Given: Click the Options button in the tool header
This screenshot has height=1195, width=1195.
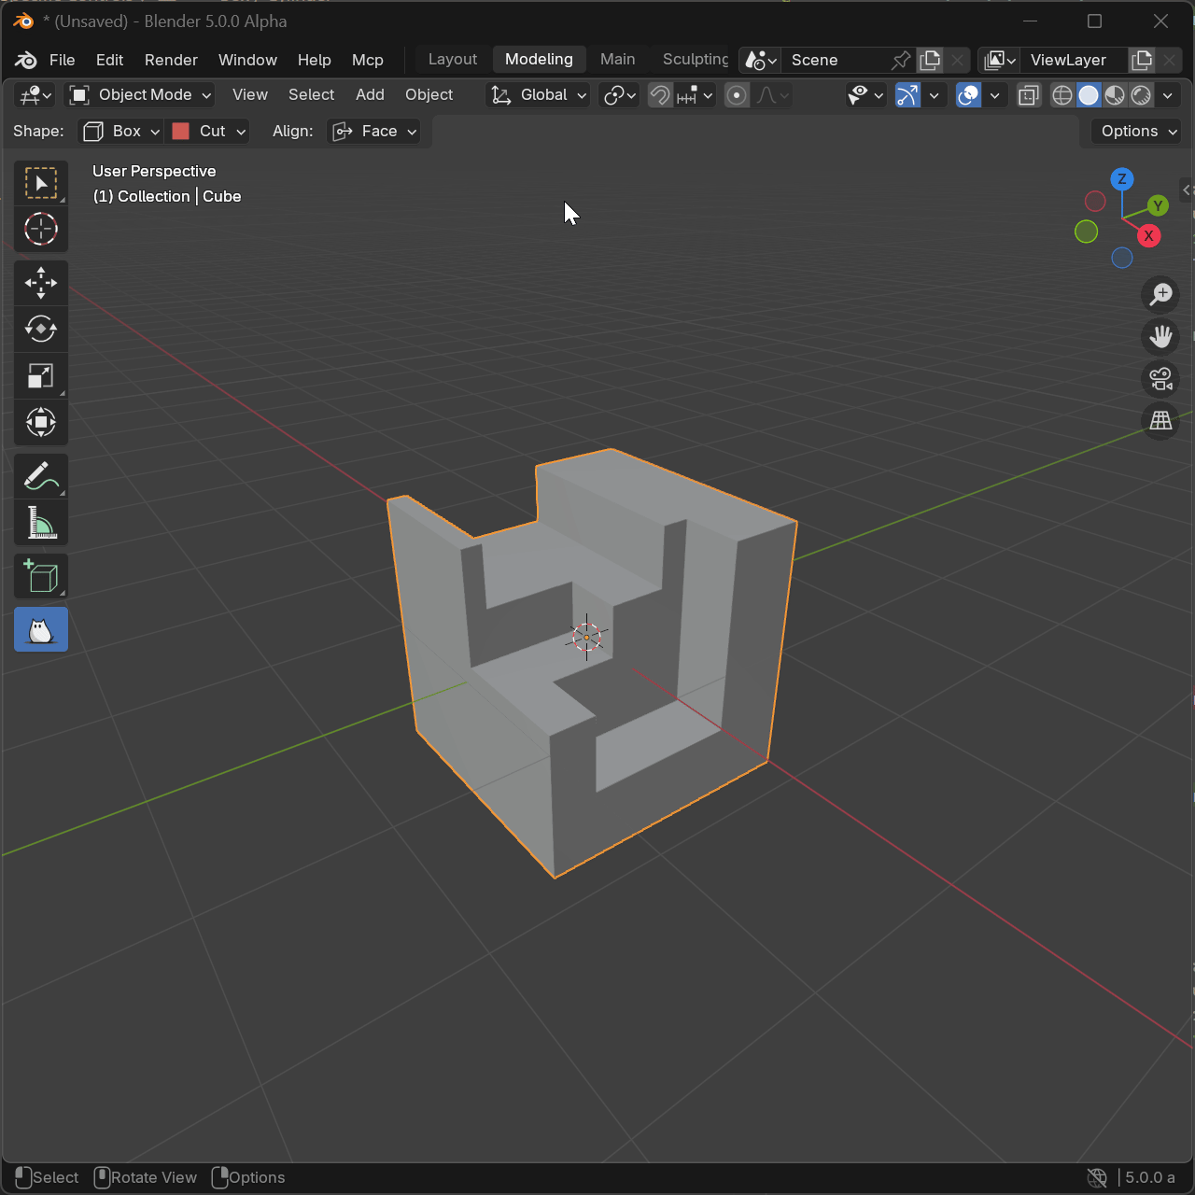Looking at the screenshot, I should point(1138,132).
